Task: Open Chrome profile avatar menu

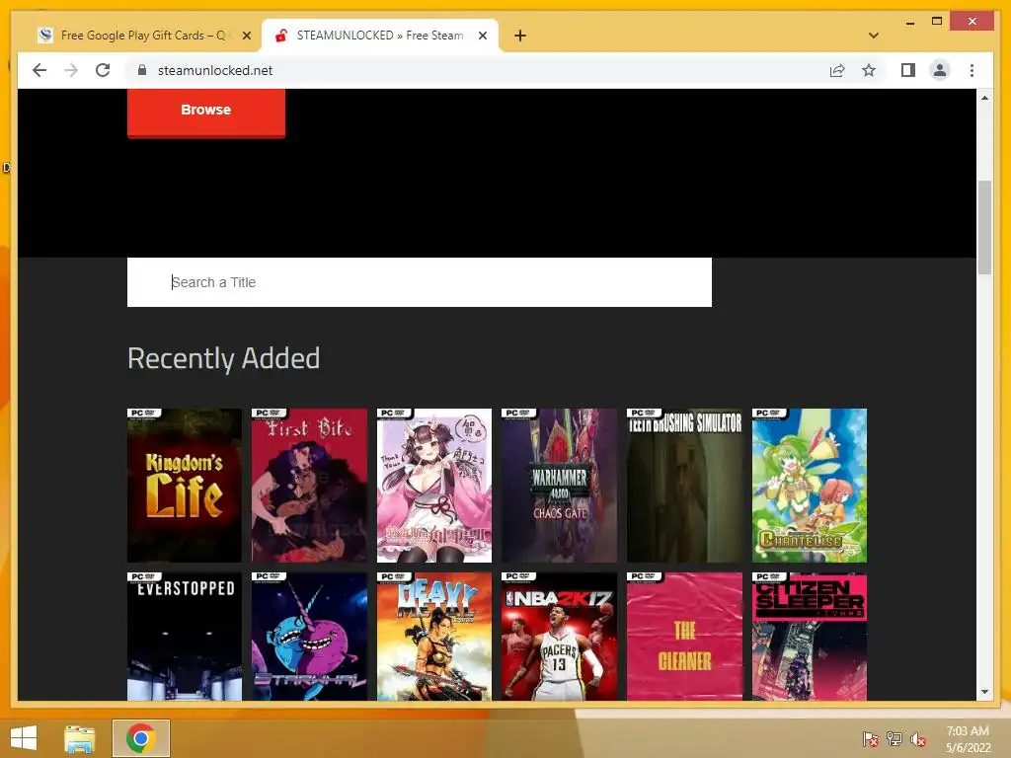Action: point(940,70)
